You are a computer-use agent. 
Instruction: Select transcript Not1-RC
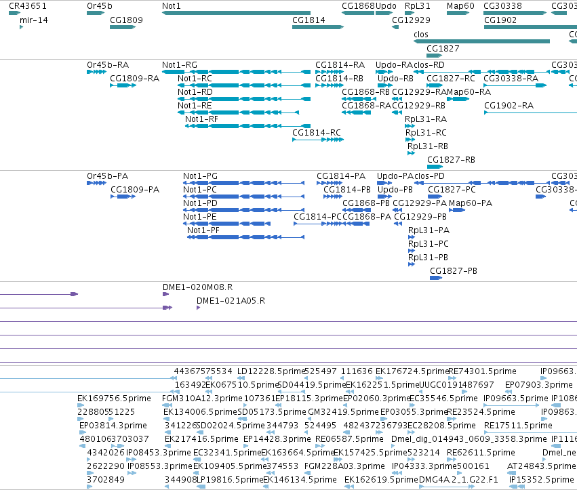(244, 85)
